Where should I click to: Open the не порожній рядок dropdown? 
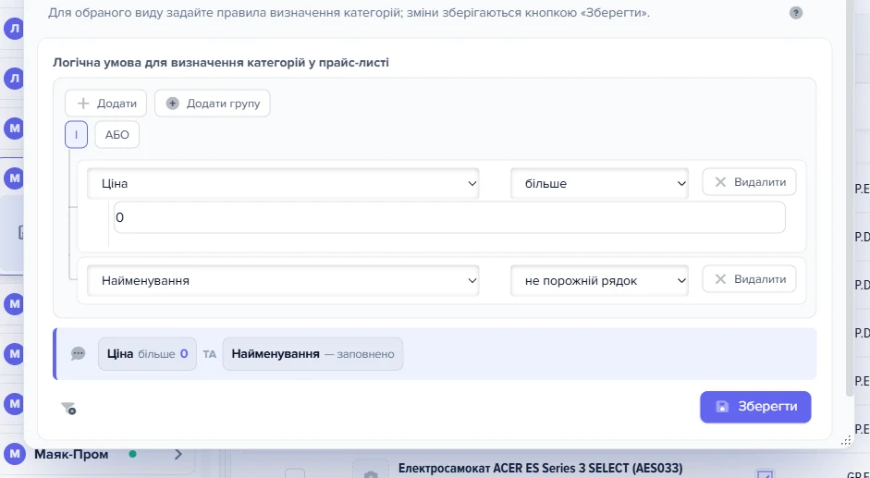pyautogui.click(x=599, y=280)
